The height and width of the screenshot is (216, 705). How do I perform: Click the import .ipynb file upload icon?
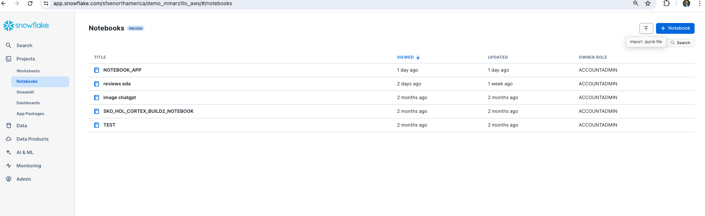(x=646, y=28)
